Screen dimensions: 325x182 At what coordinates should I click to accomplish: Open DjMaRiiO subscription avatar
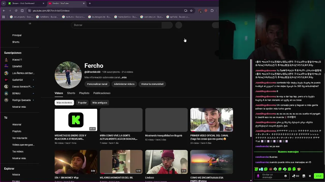6,66
